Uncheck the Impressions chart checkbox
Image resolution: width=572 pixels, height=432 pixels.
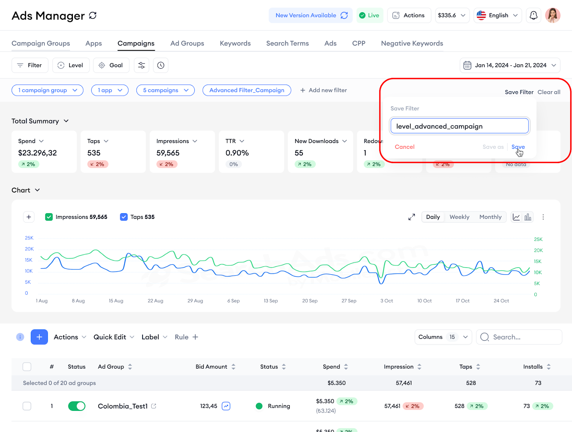tap(49, 217)
